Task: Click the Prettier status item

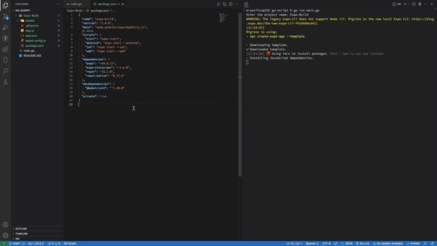Action: tap(413, 243)
